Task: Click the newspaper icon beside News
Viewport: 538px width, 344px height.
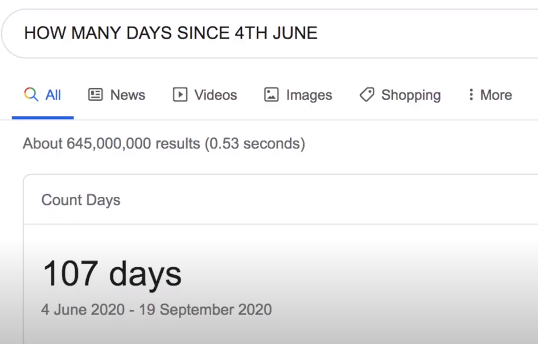Action: (x=95, y=95)
